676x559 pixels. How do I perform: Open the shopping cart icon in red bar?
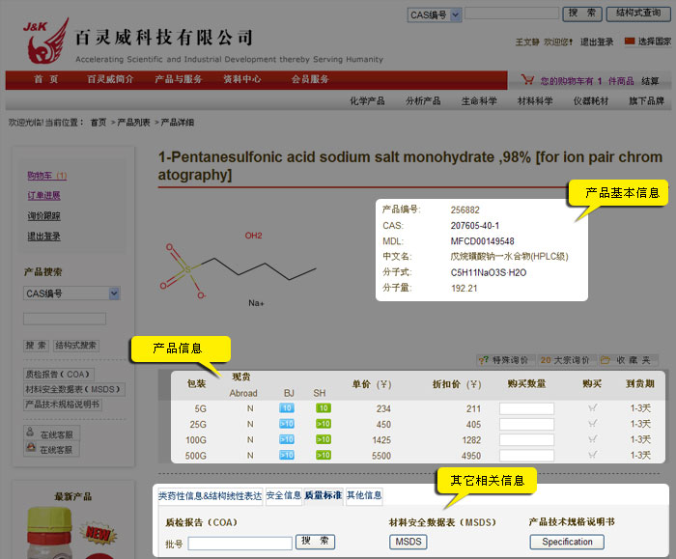pos(527,80)
